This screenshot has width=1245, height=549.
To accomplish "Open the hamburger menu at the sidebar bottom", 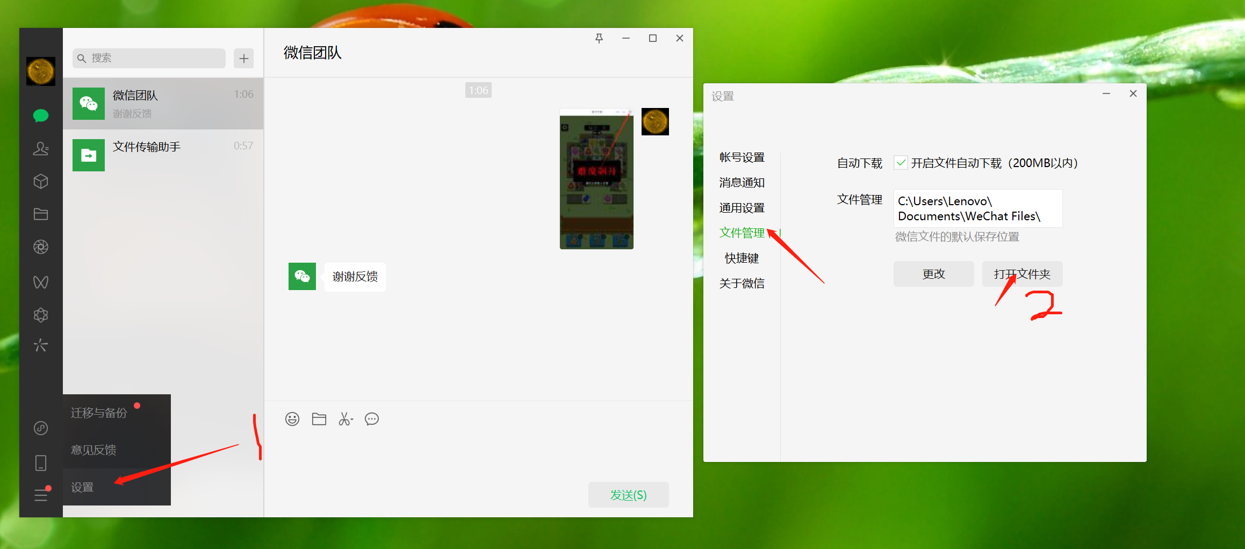I will click(41, 495).
